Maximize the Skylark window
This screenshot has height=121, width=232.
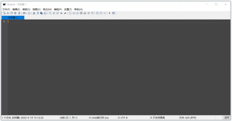tap(216, 4)
